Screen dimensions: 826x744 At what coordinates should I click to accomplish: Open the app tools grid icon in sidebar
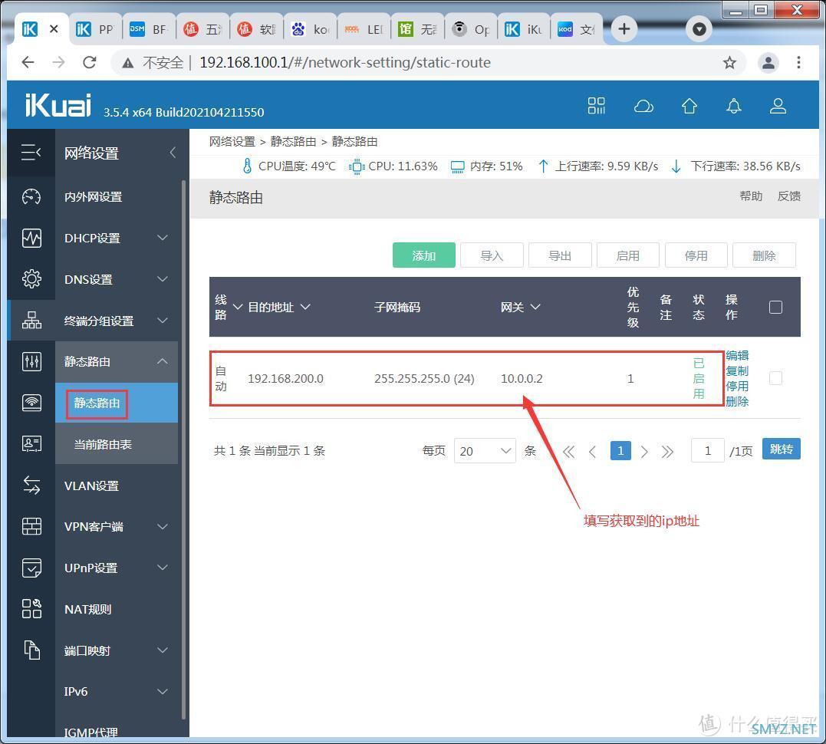(31, 608)
